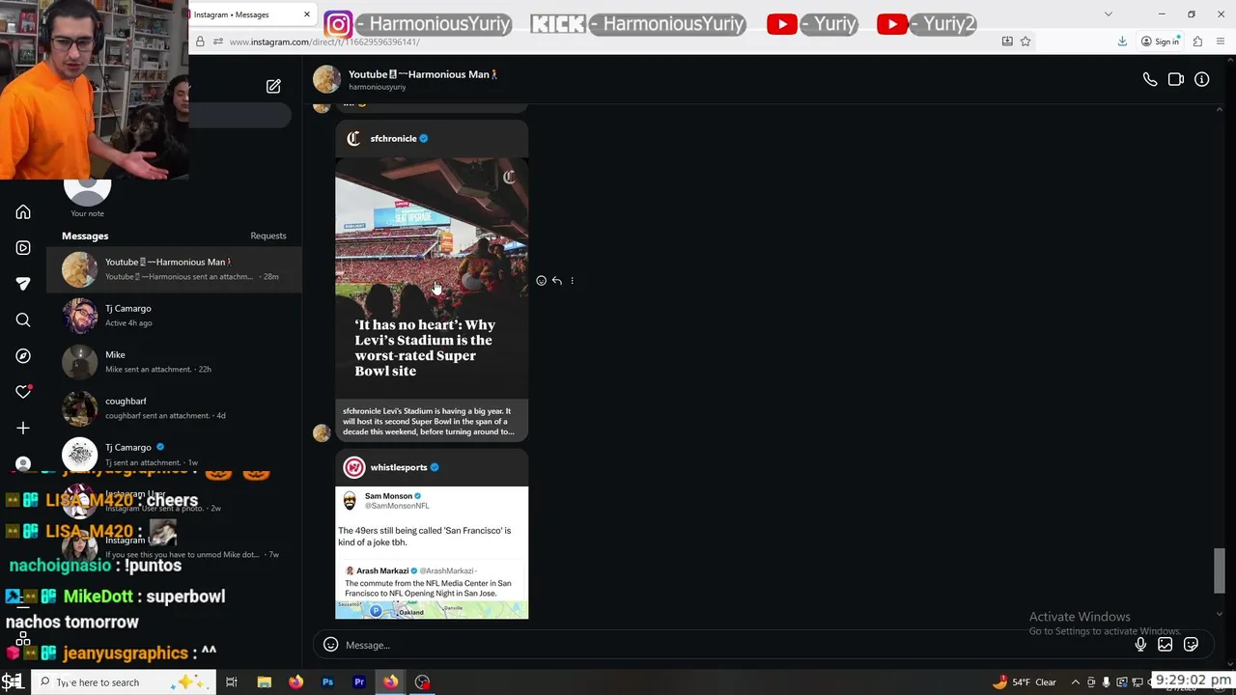This screenshot has height=695, width=1236.
Task: Open Notifications heart icon in sidebar
Action: (23, 392)
